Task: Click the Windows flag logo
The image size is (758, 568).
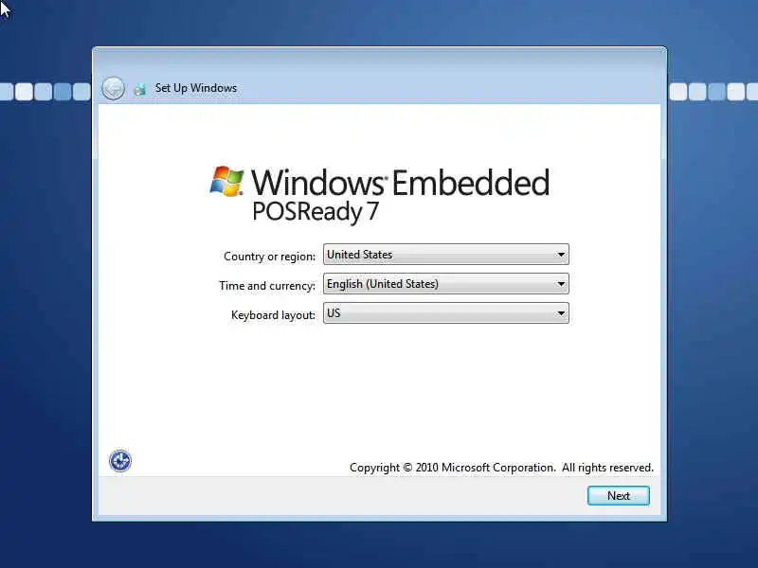Action: (227, 181)
